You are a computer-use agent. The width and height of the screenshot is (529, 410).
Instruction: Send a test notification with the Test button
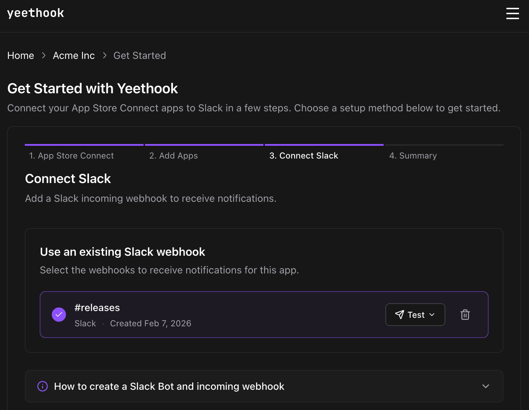[x=415, y=315]
